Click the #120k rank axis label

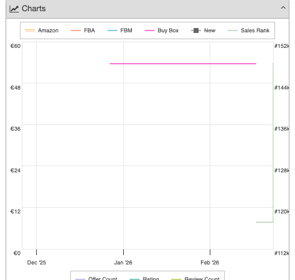point(281,212)
